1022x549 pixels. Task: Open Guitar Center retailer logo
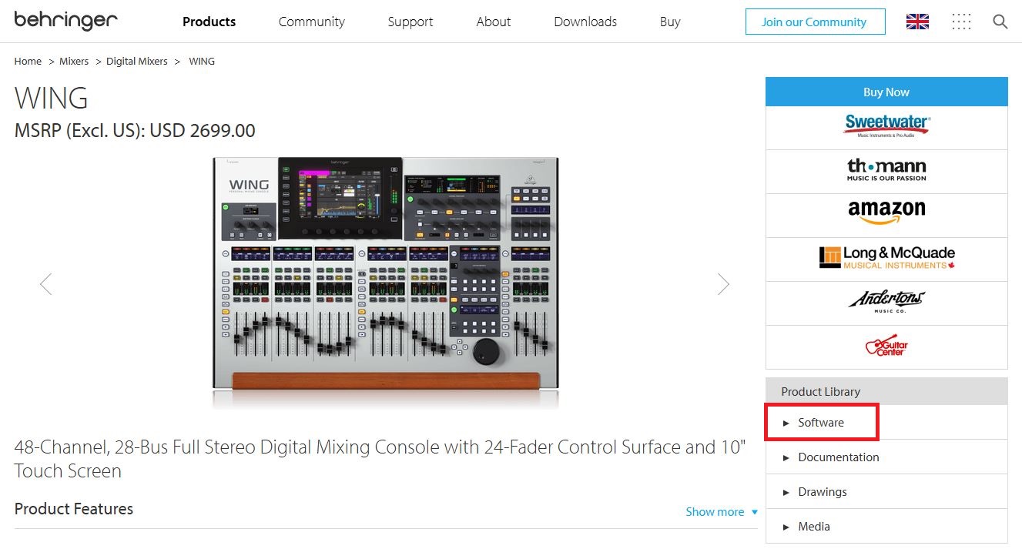(886, 346)
